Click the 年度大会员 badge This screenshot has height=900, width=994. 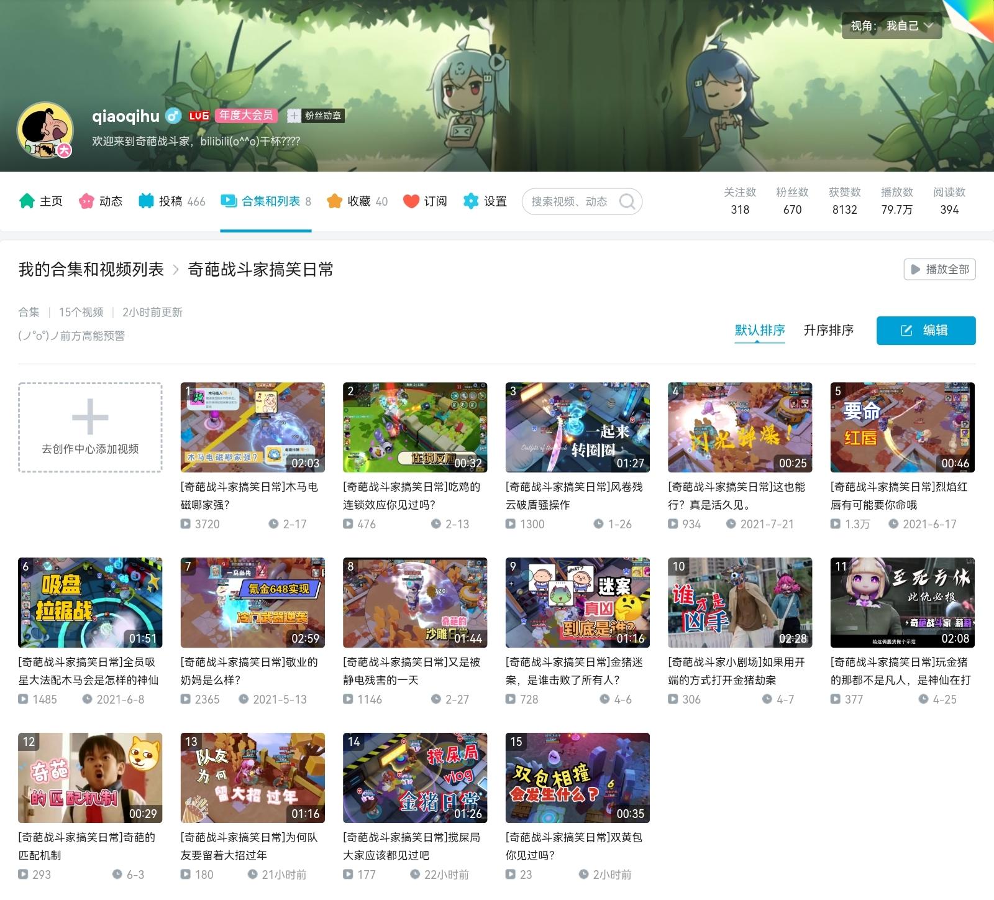pos(246,116)
